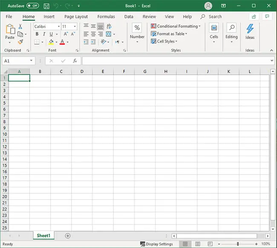Toggle Bold formatting
The height and width of the screenshot is (248, 277).
point(37,34)
